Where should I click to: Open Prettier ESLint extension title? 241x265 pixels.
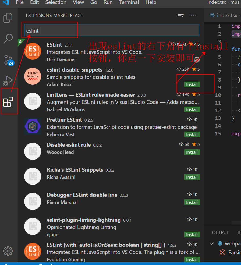(64, 120)
